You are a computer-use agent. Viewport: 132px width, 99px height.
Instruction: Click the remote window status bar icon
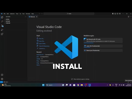tap(1, 82)
